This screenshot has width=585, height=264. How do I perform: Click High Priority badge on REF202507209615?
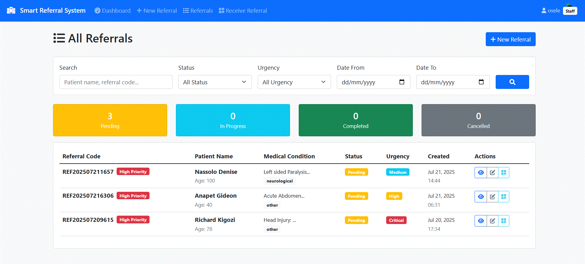(133, 220)
